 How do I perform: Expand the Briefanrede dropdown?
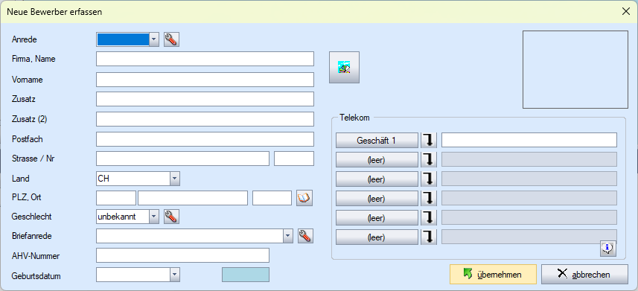point(287,236)
